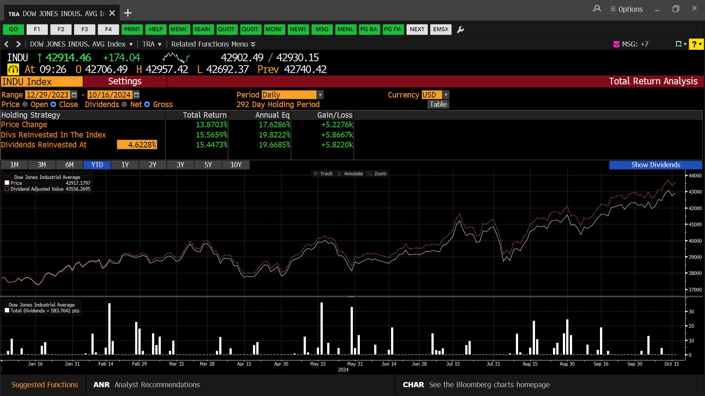Image resolution: width=705 pixels, height=396 pixels.
Task: Click the Dividends Reinvested At rate field
Action: (137, 144)
